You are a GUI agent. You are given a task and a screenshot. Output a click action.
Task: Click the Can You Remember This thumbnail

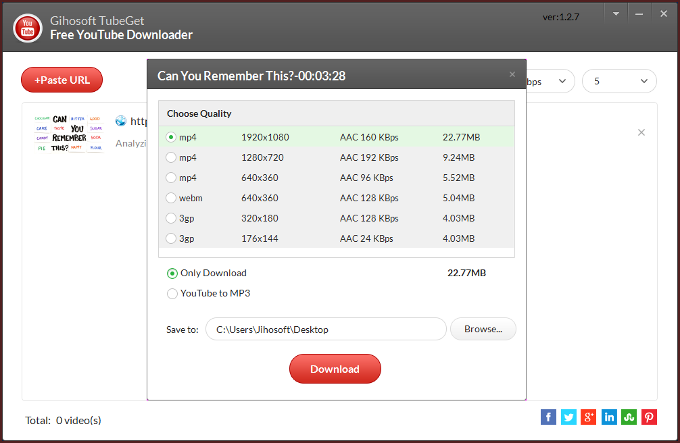pos(69,133)
